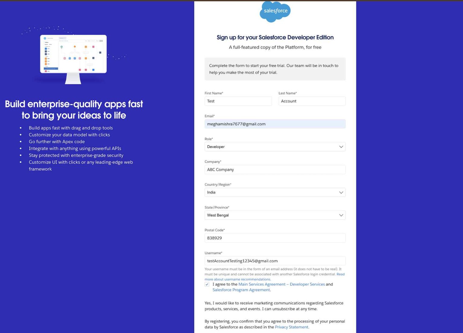This screenshot has width=463, height=333.
Task: Toggle the Main Services Agreement consent checkbox
Action: (207, 284)
